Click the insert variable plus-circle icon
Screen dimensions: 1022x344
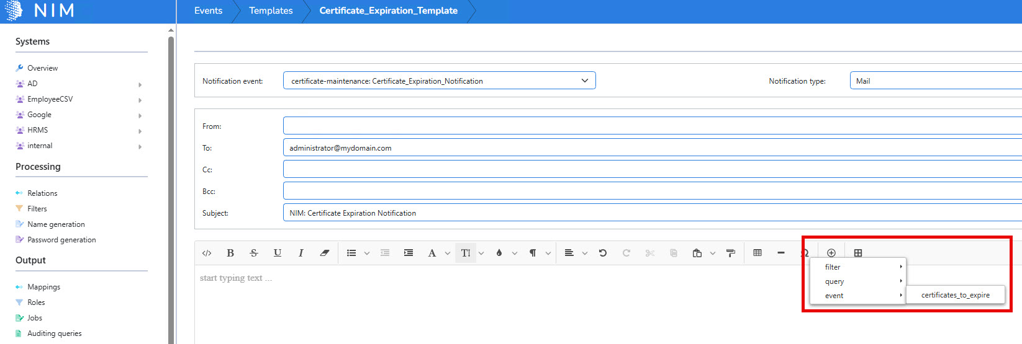pyautogui.click(x=831, y=253)
